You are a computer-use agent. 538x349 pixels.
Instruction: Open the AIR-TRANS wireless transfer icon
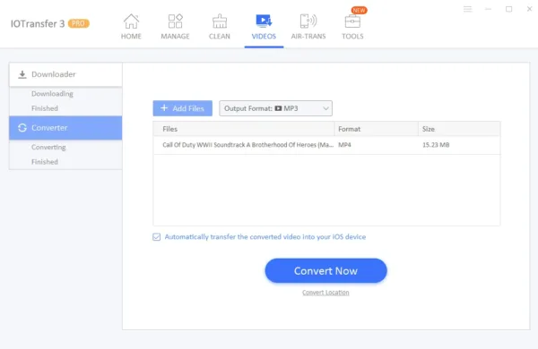point(308,21)
